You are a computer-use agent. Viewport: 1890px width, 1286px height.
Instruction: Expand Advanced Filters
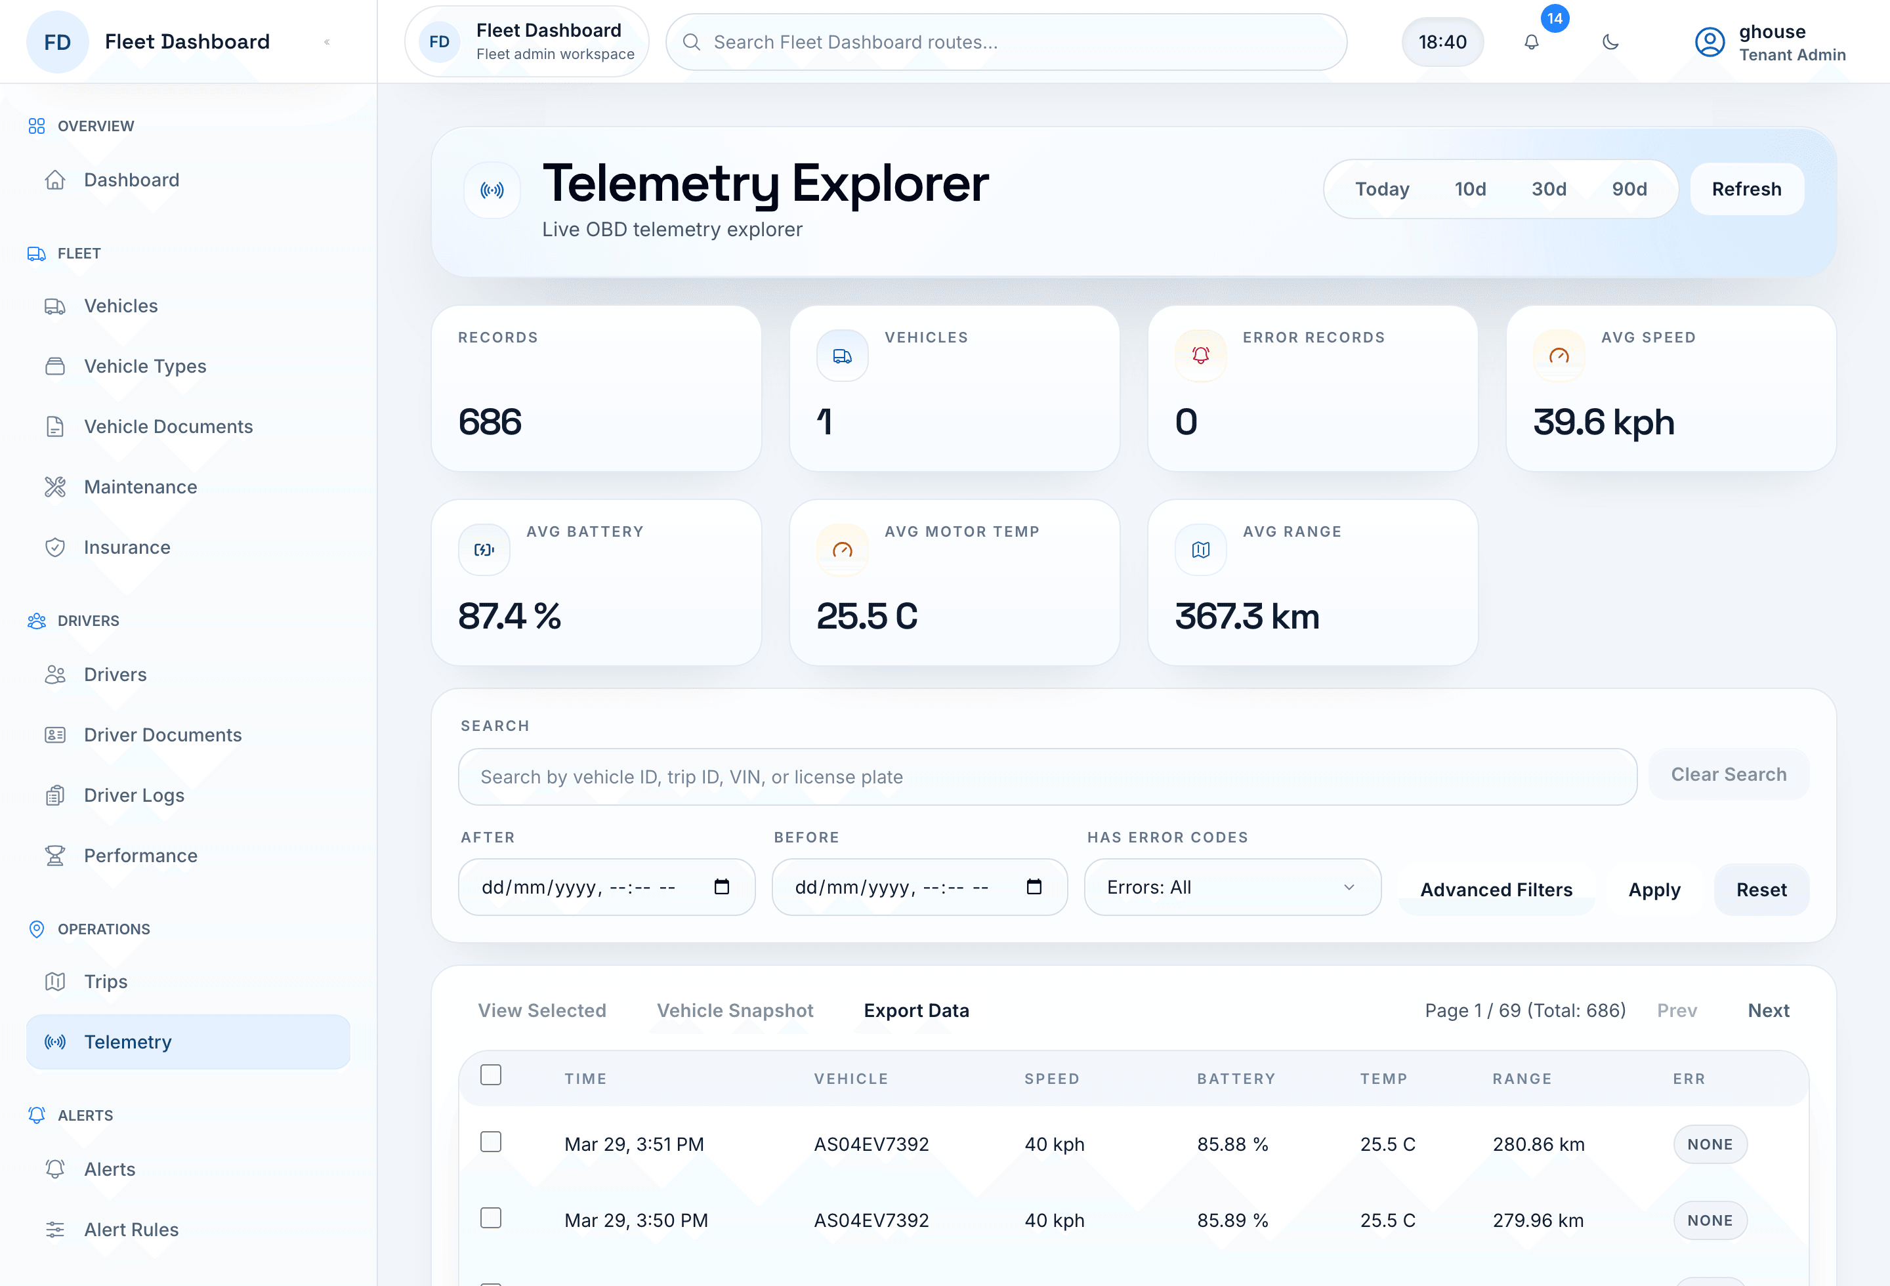click(1496, 889)
